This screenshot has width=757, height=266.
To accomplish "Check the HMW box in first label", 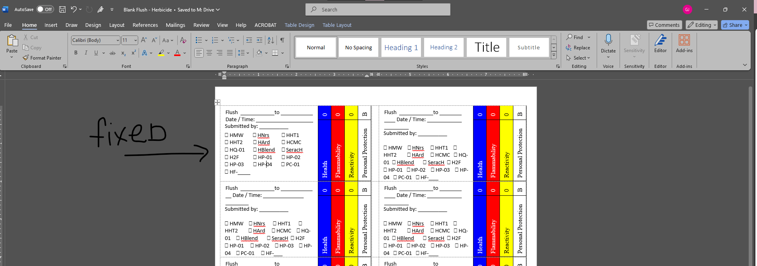I will (227, 135).
